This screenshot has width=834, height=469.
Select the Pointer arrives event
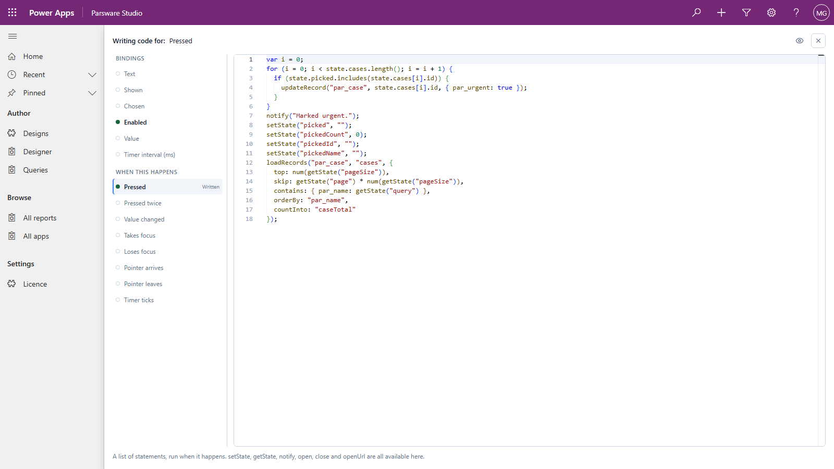click(168, 268)
